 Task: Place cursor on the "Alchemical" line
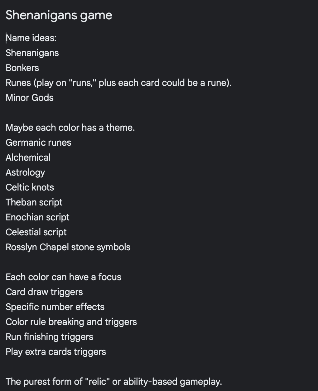pyautogui.click(x=28, y=158)
